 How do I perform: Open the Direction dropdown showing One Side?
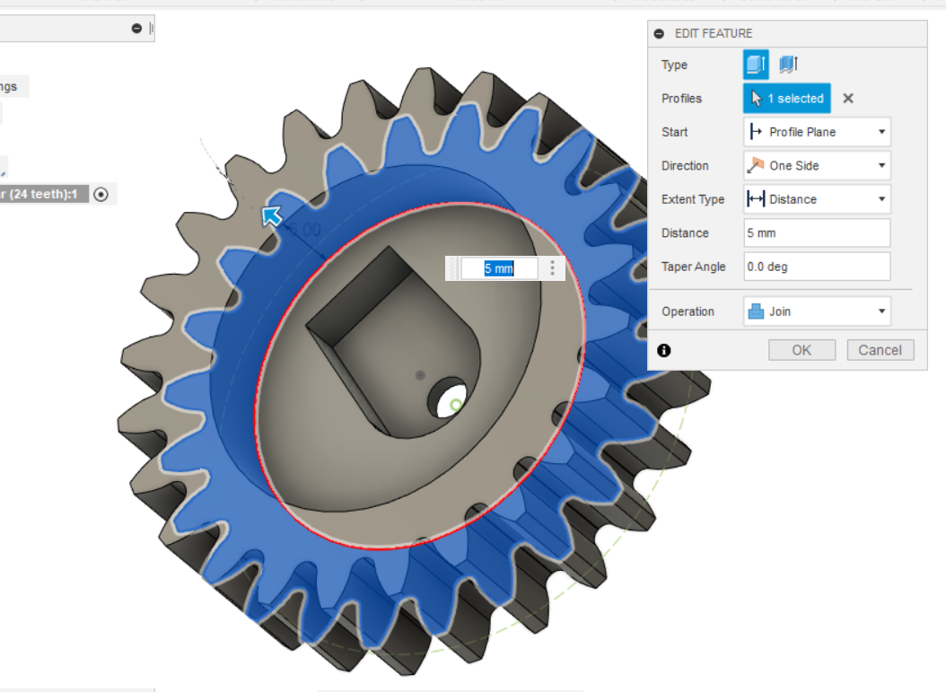(x=817, y=165)
